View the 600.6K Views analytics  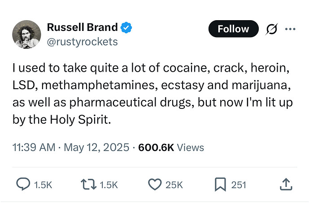[171, 147]
